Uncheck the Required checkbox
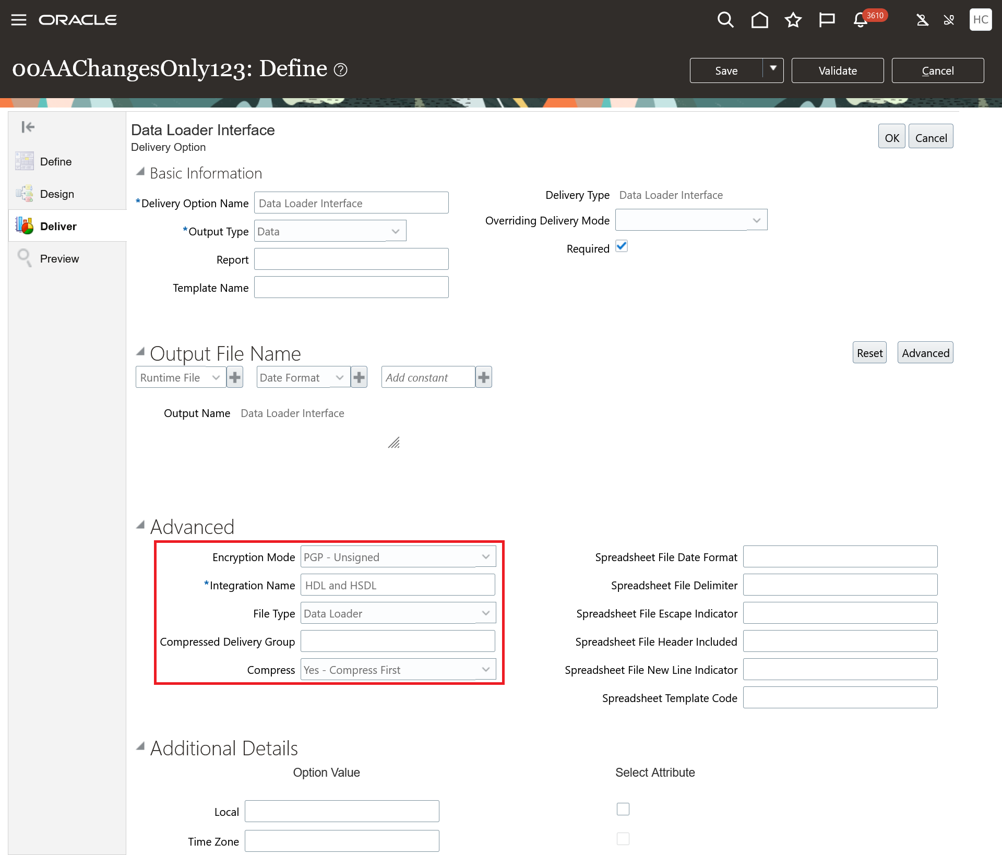 click(x=621, y=246)
